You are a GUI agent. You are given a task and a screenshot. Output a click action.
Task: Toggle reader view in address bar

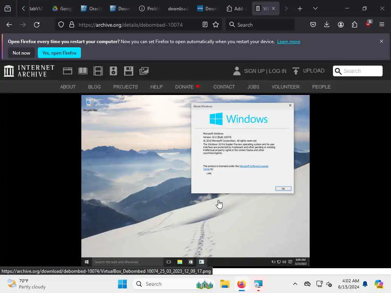point(205,25)
